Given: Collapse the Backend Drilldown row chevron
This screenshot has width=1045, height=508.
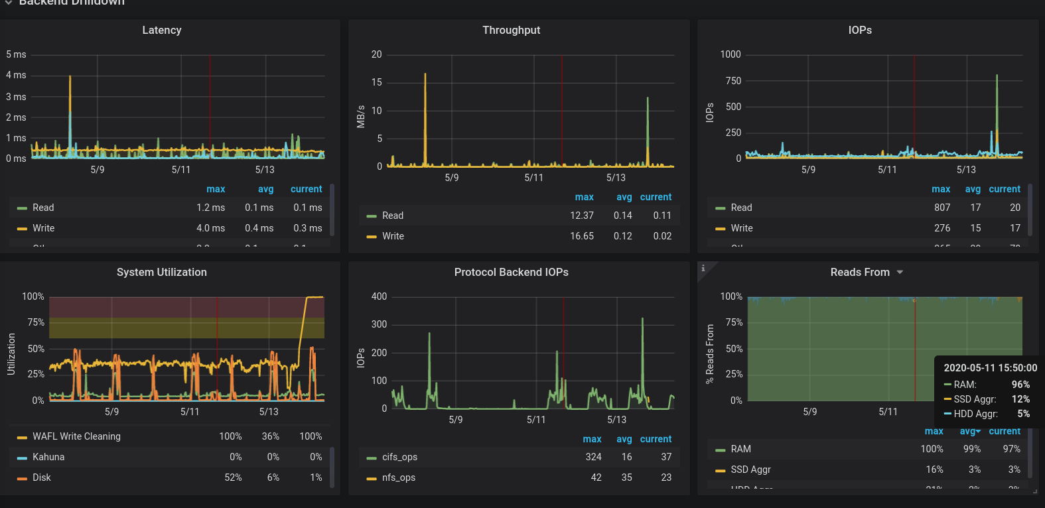Looking at the screenshot, I should point(8,3).
